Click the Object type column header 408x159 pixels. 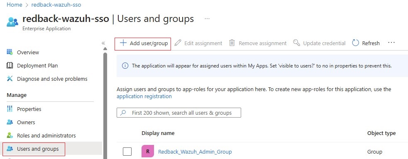381,133
